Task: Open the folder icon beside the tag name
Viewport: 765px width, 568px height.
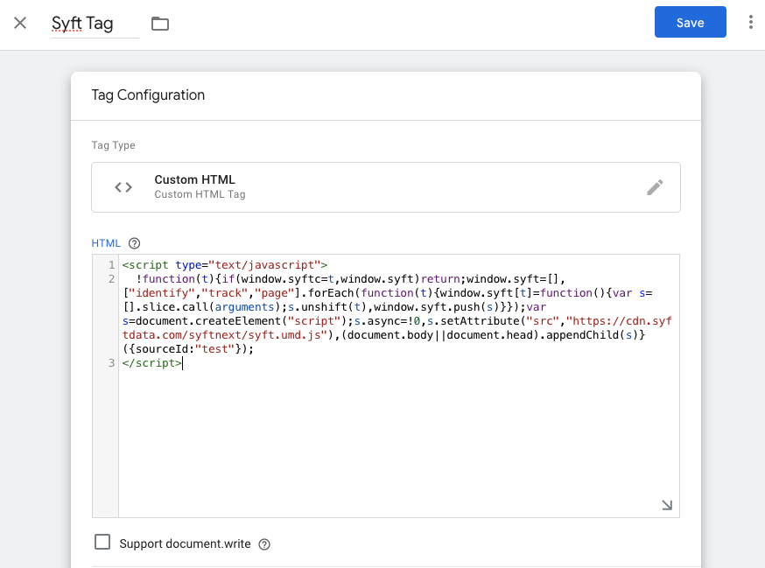Action: [159, 24]
